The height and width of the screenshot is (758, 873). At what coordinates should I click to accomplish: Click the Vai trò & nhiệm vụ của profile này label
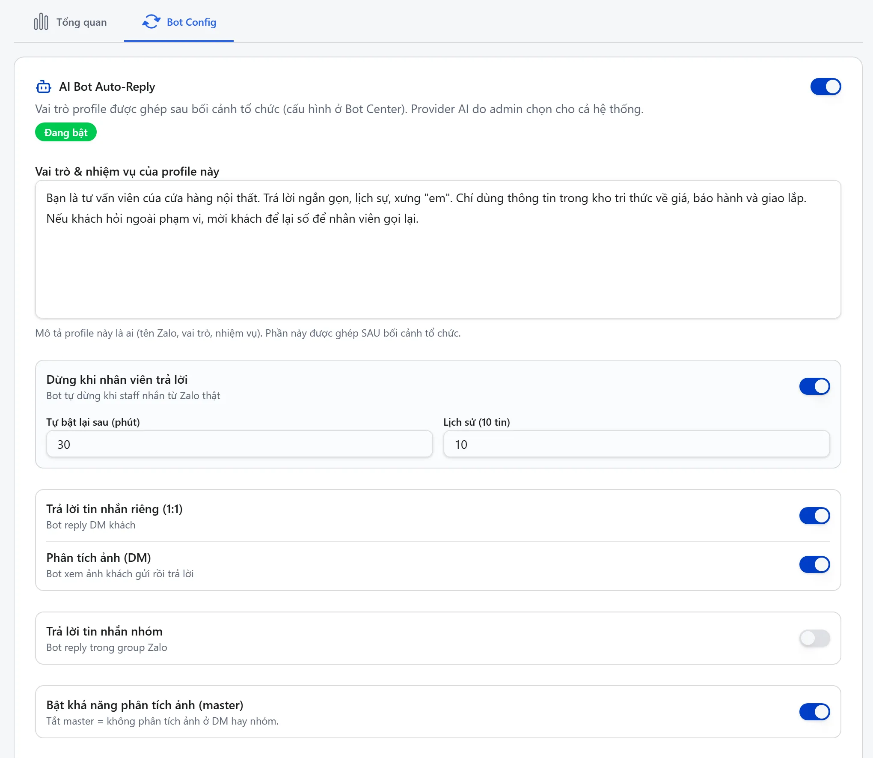127,172
